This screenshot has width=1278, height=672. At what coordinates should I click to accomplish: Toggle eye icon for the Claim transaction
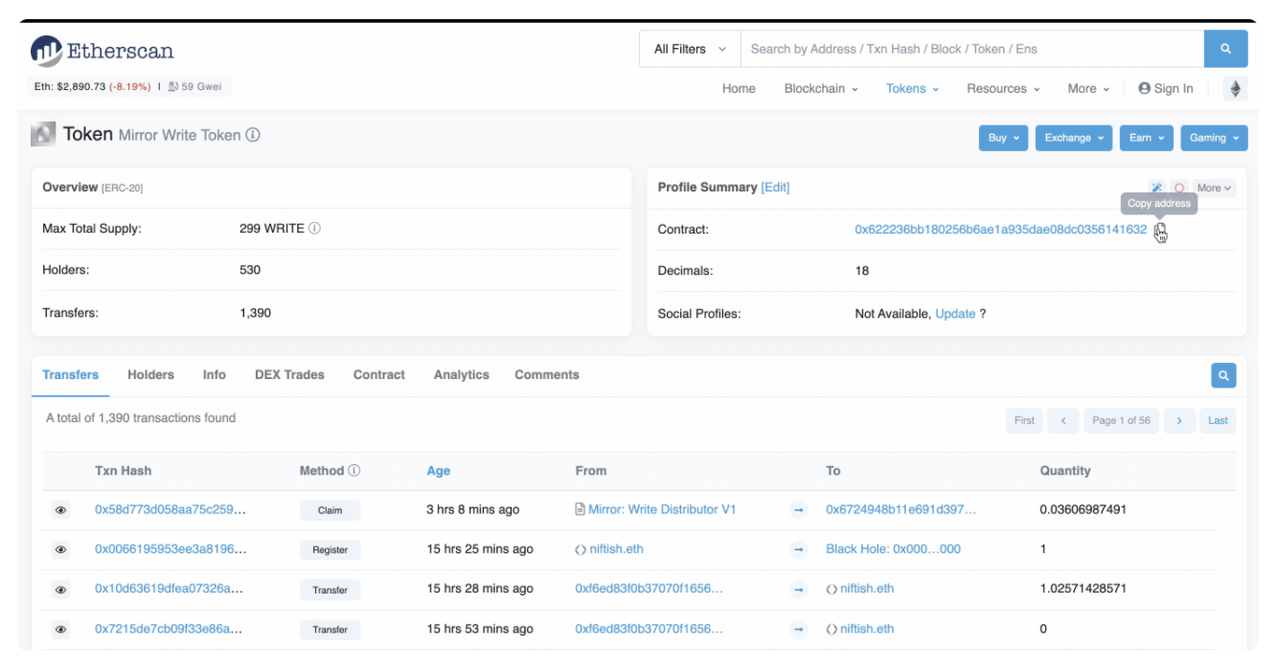coord(60,510)
